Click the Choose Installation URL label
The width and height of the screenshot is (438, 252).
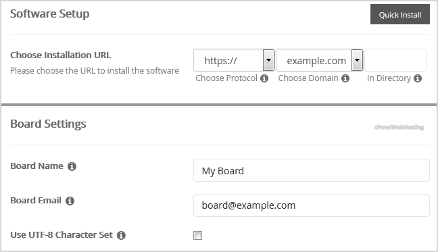tap(61, 55)
